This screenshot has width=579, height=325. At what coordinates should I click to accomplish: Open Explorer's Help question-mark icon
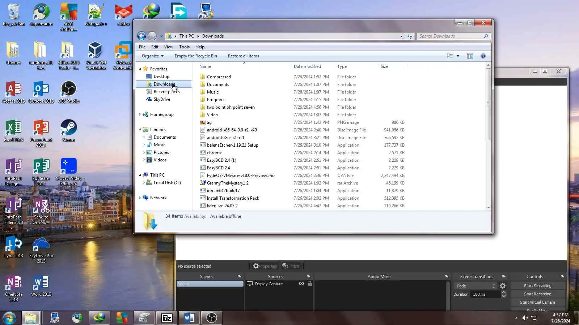[x=483, y=56]
